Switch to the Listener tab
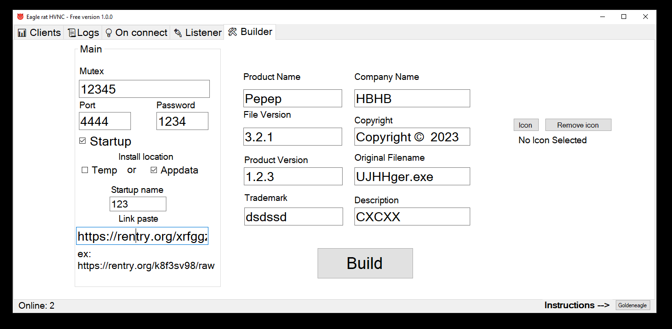672x329 pixels. (x=198, y=33)
